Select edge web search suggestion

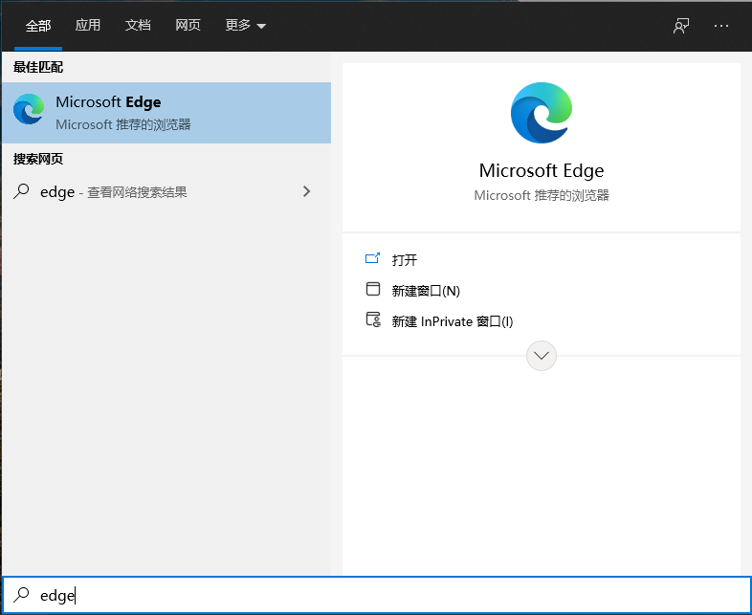166,191
